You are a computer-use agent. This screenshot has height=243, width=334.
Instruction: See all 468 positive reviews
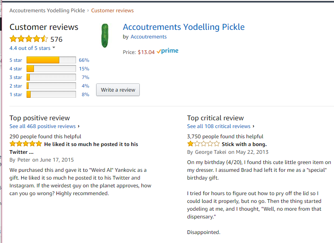(43, 126)
